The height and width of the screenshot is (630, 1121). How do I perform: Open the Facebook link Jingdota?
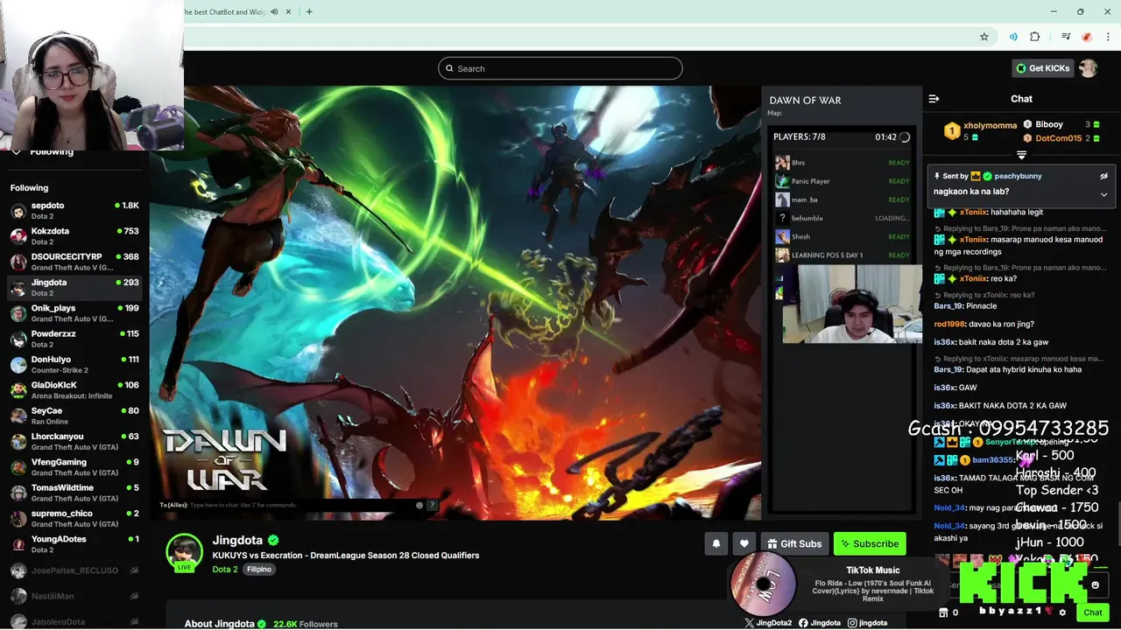click(820, 623)
